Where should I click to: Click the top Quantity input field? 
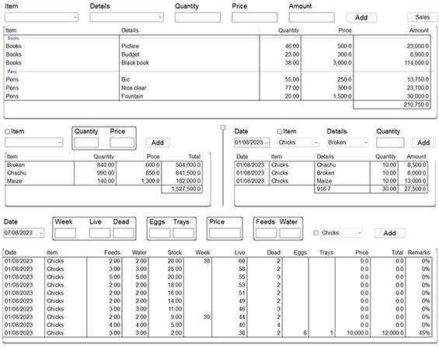point(197,17)
